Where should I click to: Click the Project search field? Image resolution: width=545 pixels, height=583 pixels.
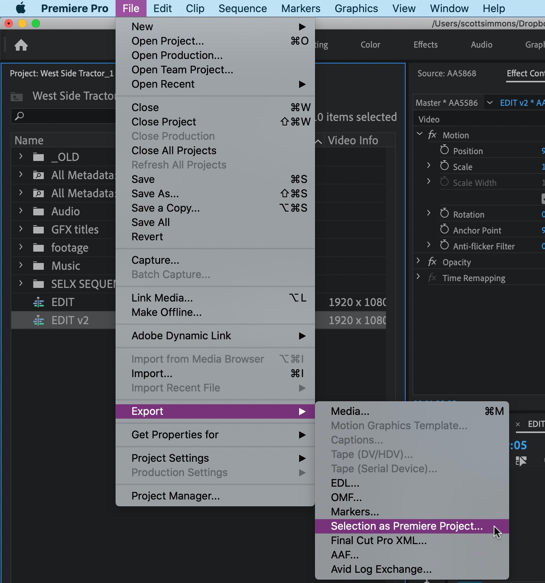(x=63, y=116)
